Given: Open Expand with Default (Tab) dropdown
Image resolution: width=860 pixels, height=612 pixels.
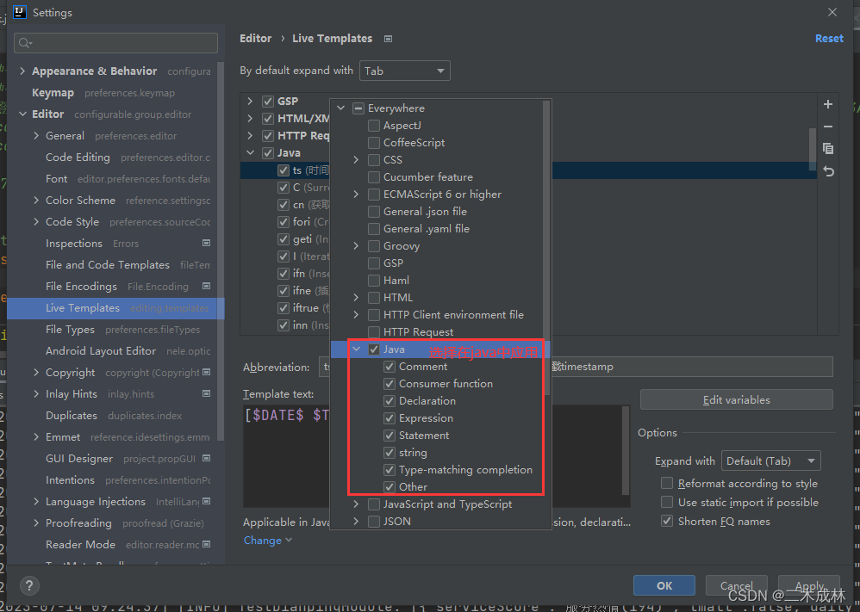Looking at the screenshot, I should point(770,461).
